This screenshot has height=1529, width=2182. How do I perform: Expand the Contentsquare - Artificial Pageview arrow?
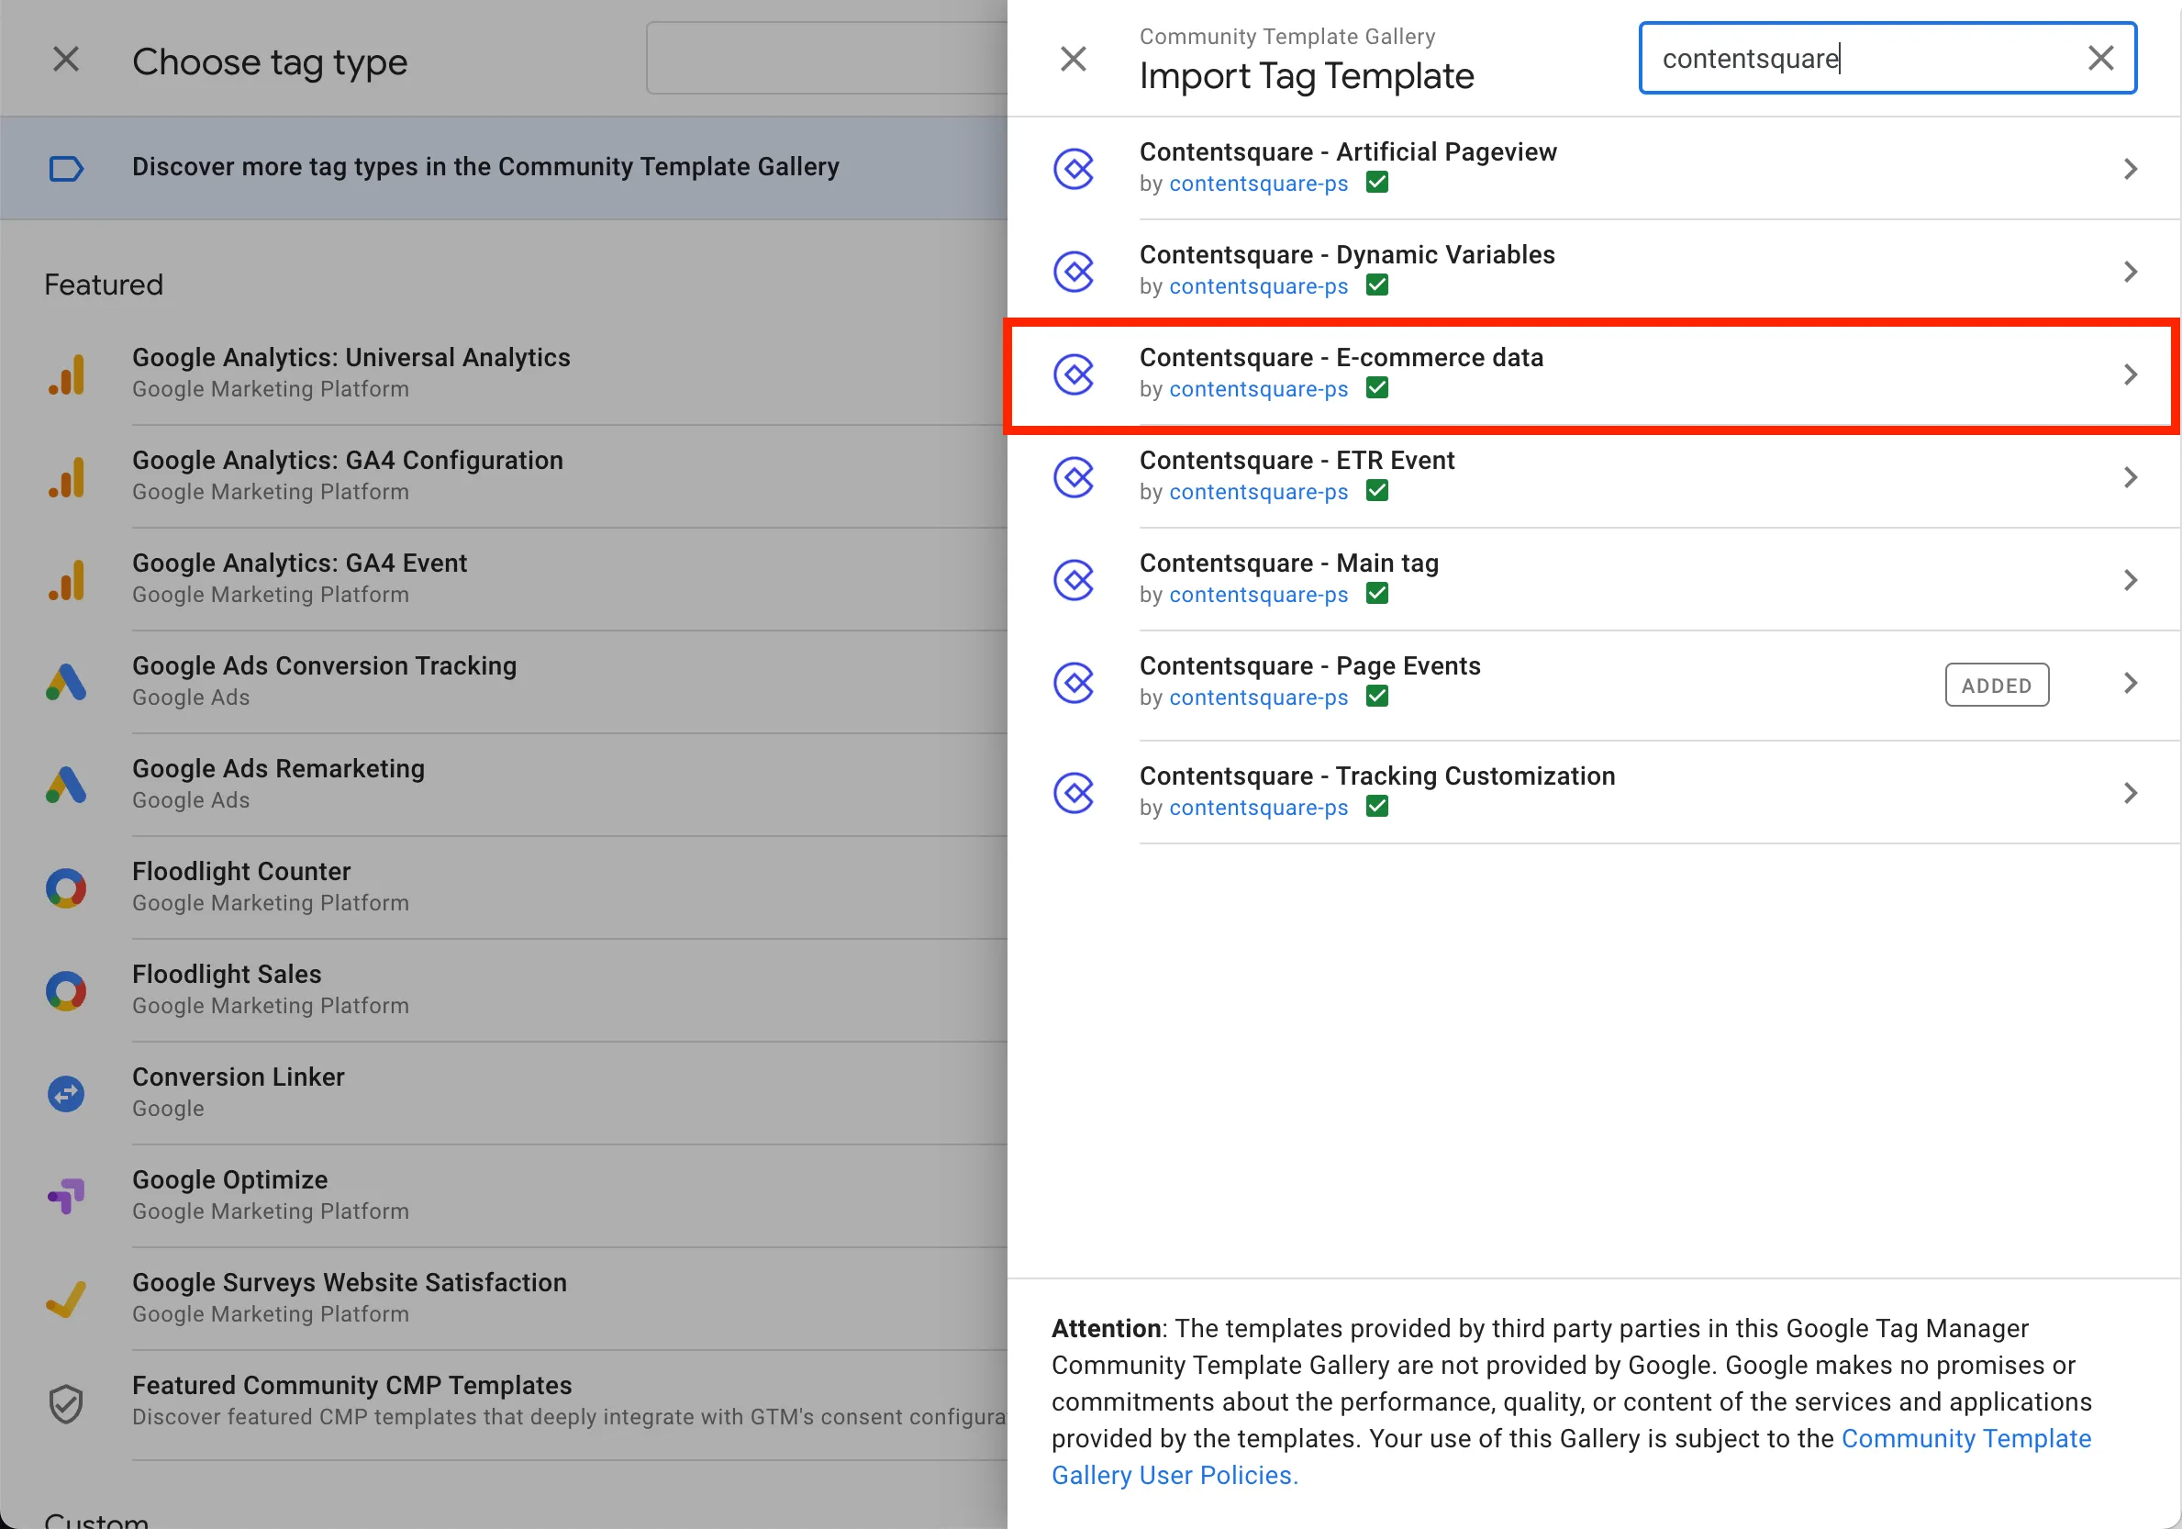[2130, 169]
